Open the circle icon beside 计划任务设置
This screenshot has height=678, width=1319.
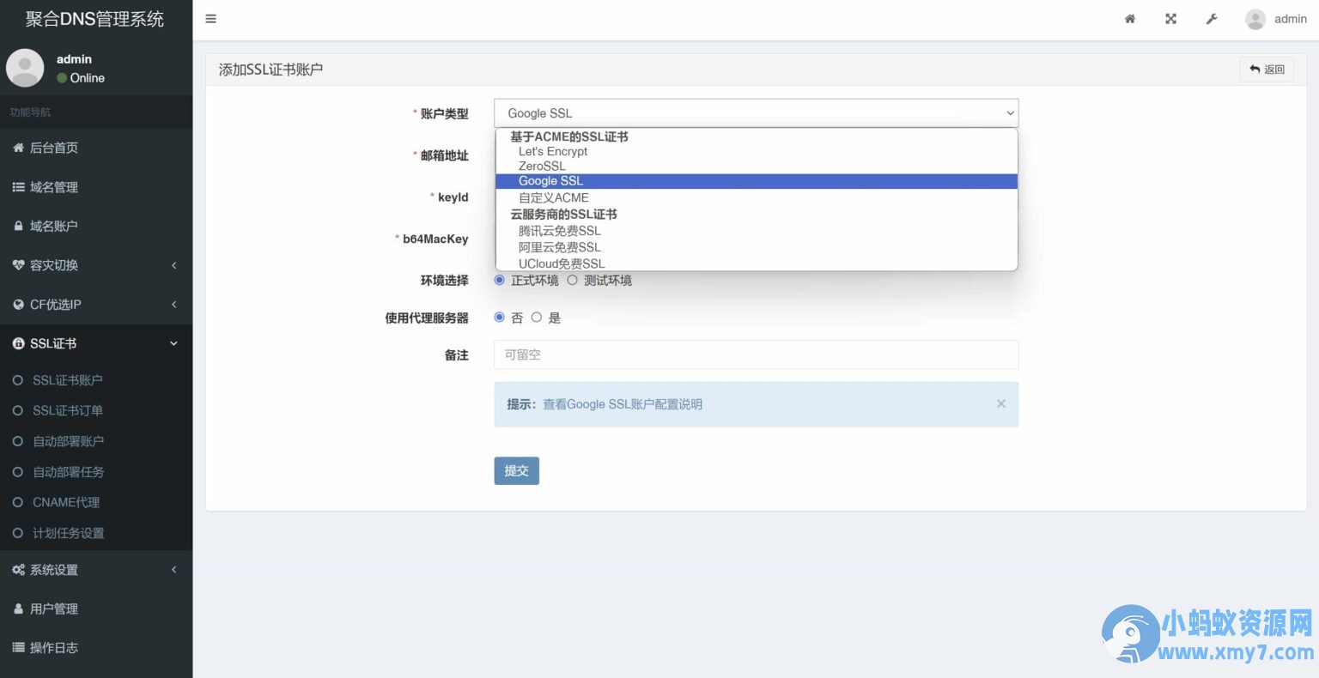click(x=17, y=533)
